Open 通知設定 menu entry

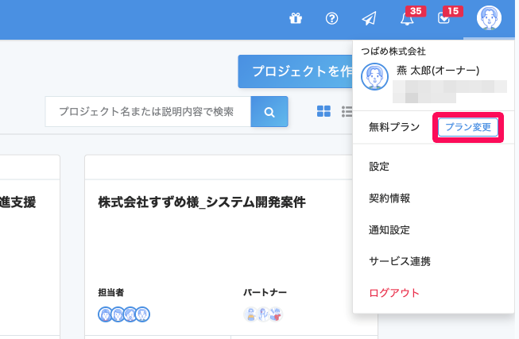(389, 229)
